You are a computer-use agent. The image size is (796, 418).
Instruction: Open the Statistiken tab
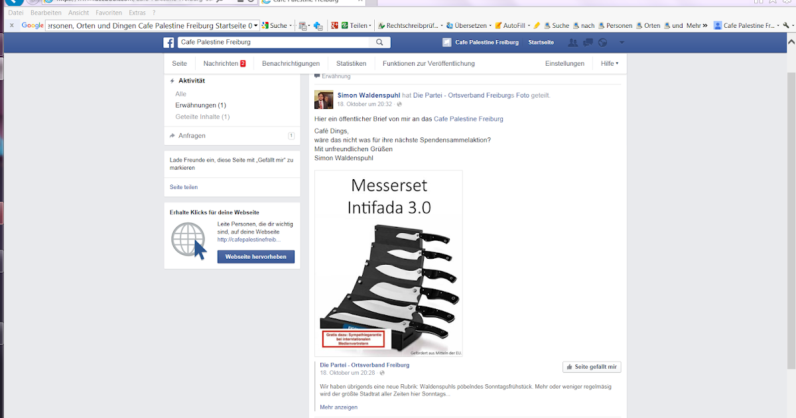(x=351, y=64)
